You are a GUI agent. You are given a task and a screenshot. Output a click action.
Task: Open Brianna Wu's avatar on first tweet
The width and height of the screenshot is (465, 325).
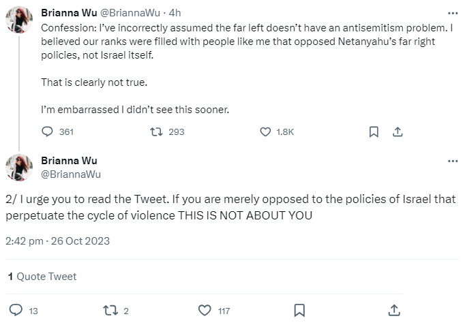tap(19, 20)
